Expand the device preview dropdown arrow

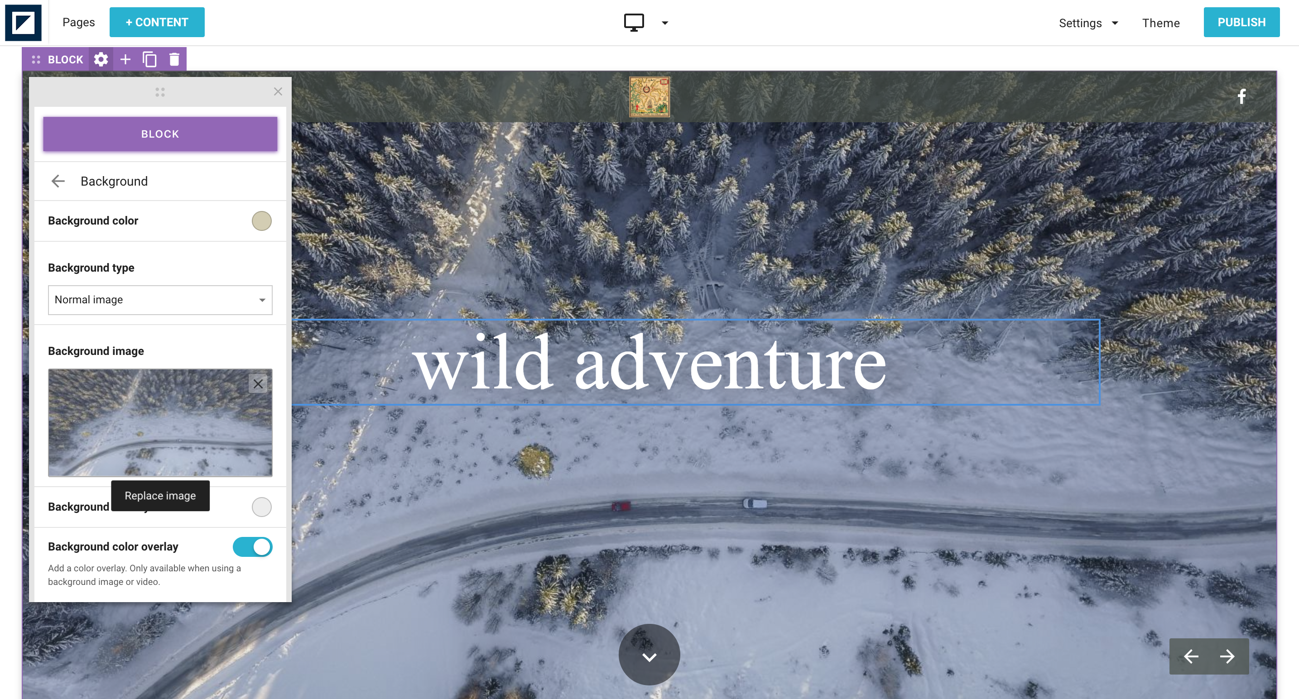click(x=664, y=23)
